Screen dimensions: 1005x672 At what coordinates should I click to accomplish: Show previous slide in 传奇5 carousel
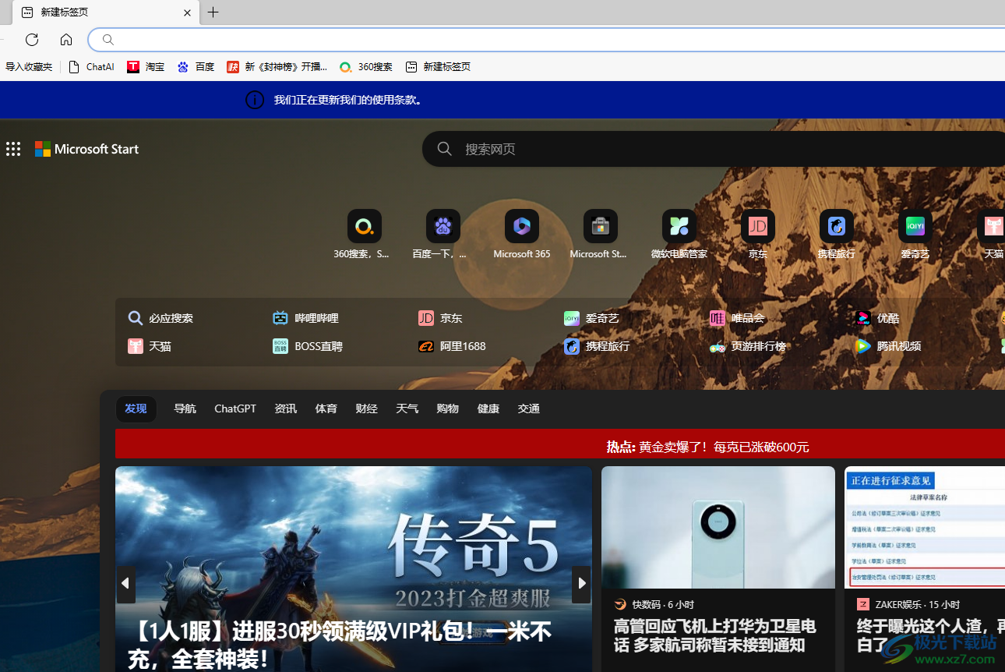(125, 583)
